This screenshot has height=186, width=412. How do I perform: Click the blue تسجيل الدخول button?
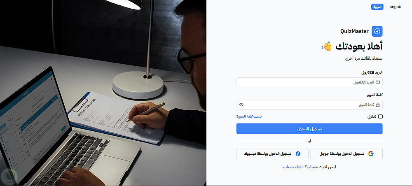(x=309, y=129)
